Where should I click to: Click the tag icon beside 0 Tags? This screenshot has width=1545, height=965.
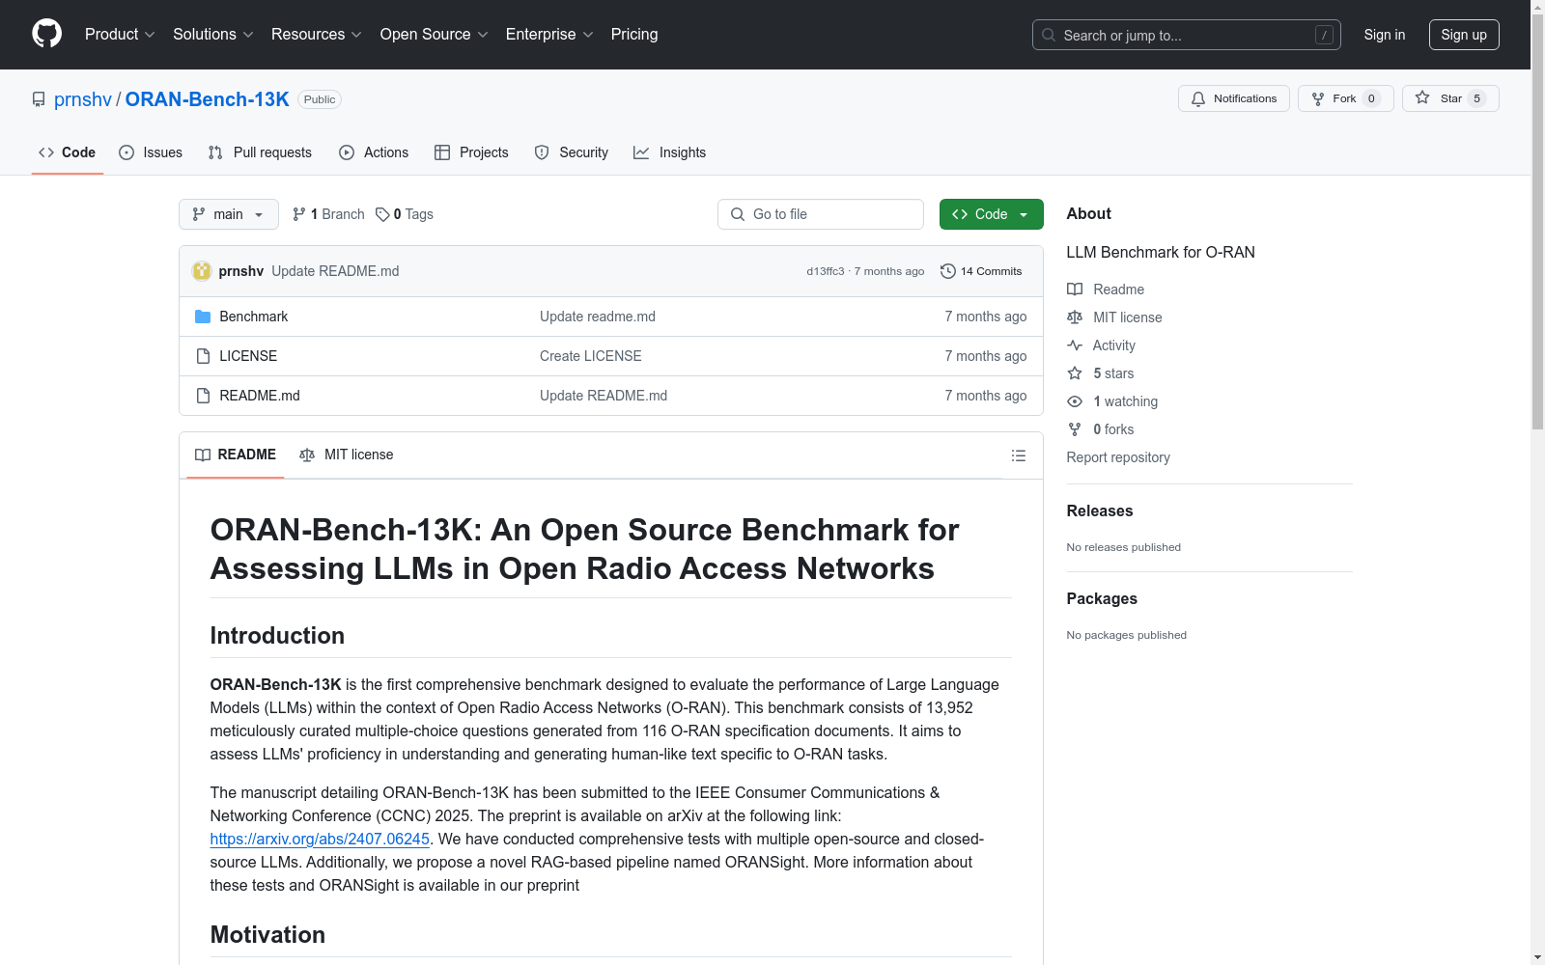[x=382, y=214]
